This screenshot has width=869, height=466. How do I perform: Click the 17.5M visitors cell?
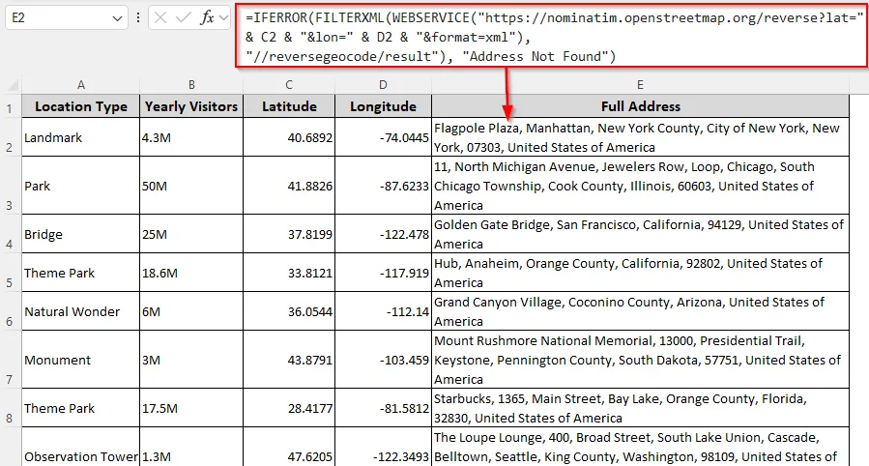click(x=191, y=408)
